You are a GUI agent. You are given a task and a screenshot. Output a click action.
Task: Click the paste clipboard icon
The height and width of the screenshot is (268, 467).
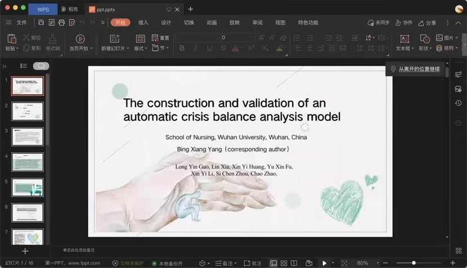pos(11,39)
